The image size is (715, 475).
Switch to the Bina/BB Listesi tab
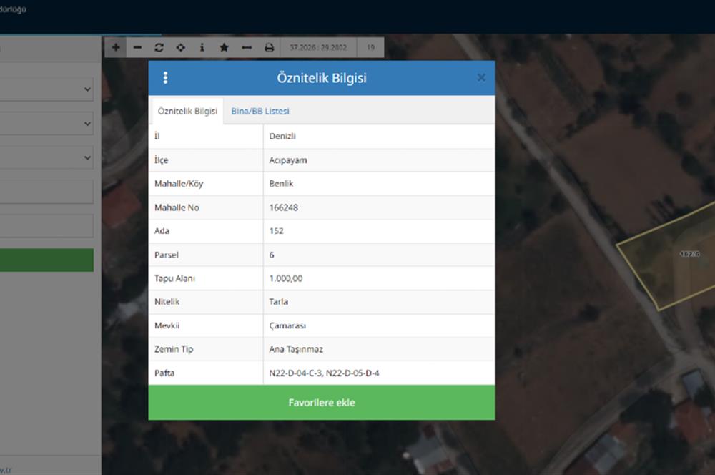pyautogui.click(x=260, y=112)
